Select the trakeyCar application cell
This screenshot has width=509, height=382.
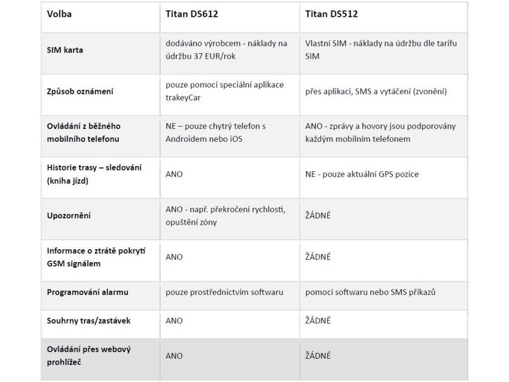(x=225, y=91)
